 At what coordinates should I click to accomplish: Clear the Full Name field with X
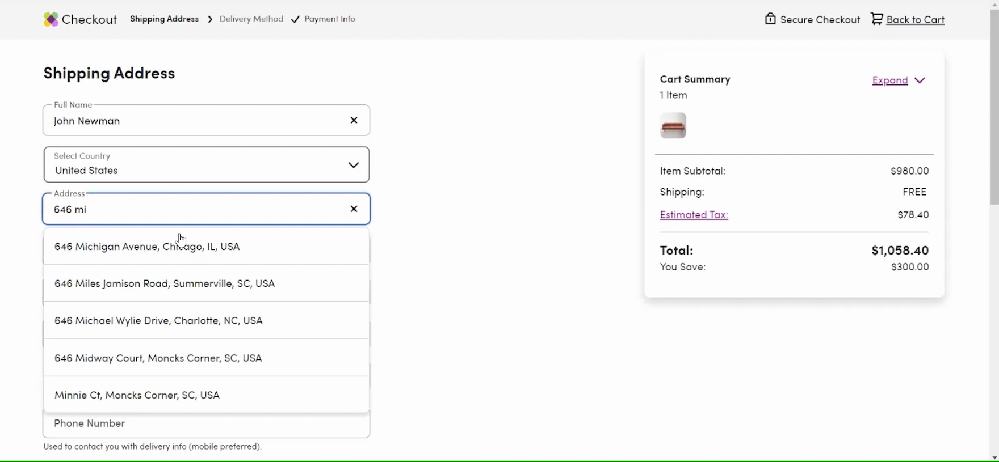(x=354, y=120)
